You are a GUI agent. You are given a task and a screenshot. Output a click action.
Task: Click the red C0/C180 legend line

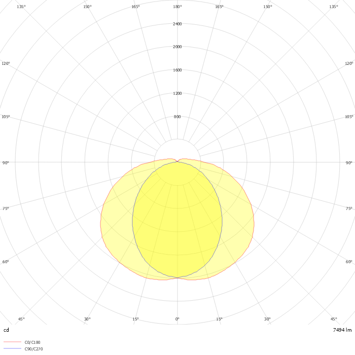[13, 342]
